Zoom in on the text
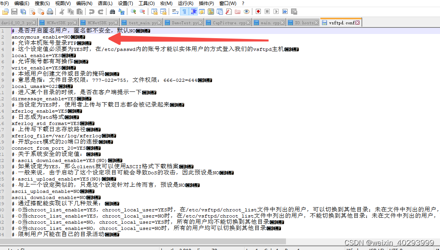 click(133, 12)
